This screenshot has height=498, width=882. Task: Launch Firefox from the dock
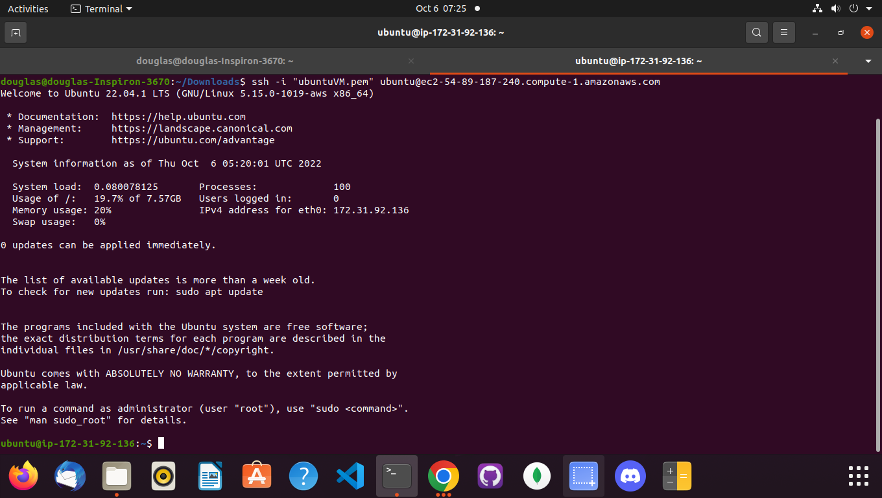(x=23, y=476)
